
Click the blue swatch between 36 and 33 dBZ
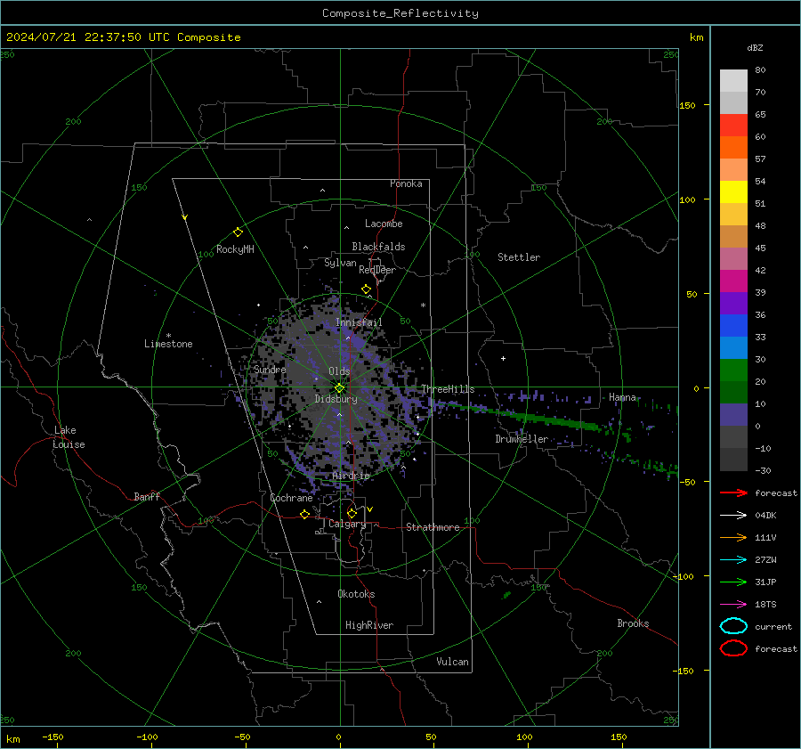click(x=733, y=326)
